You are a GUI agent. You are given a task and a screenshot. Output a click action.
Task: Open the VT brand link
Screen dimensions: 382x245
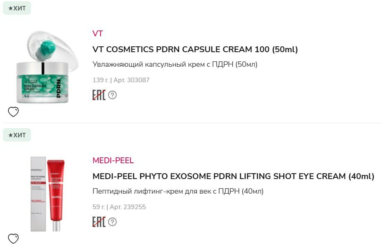pos(98,34)
